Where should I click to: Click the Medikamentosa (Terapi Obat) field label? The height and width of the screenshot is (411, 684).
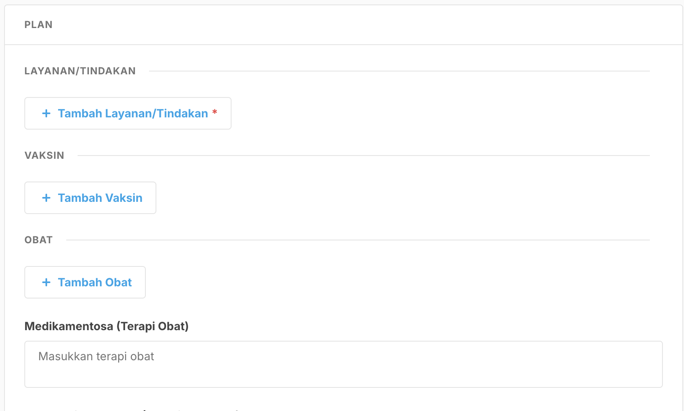pos(106,326)
